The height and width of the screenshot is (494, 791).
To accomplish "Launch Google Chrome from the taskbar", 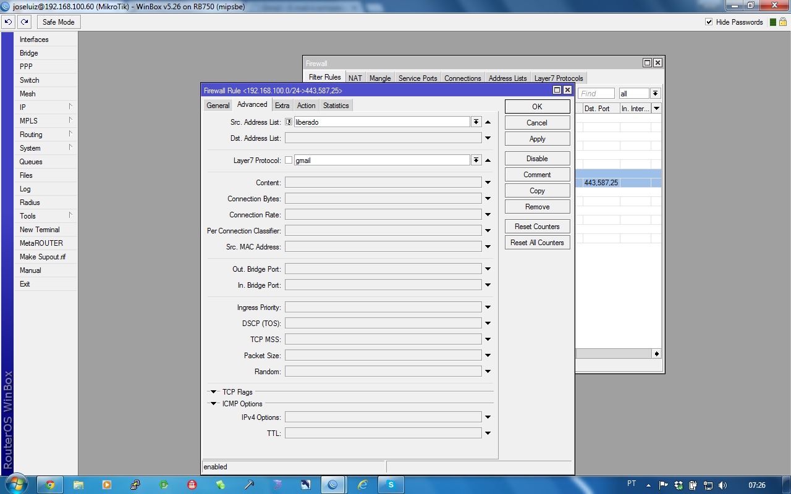I will (50, 485).
